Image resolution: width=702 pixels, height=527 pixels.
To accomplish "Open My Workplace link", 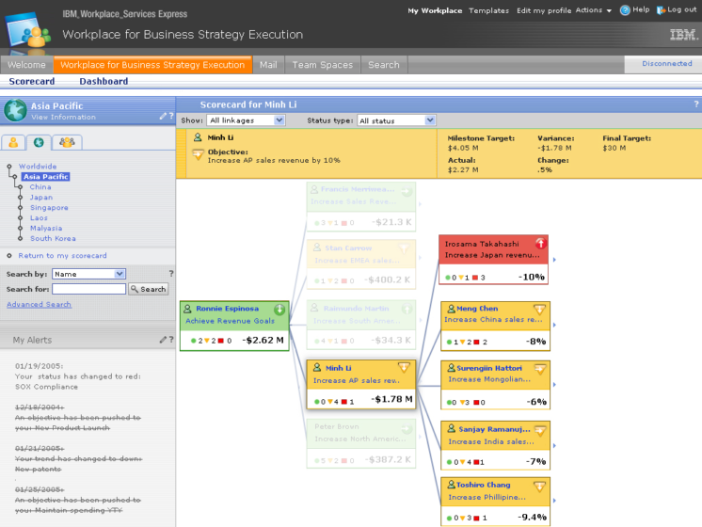I will tap(434, 10).
